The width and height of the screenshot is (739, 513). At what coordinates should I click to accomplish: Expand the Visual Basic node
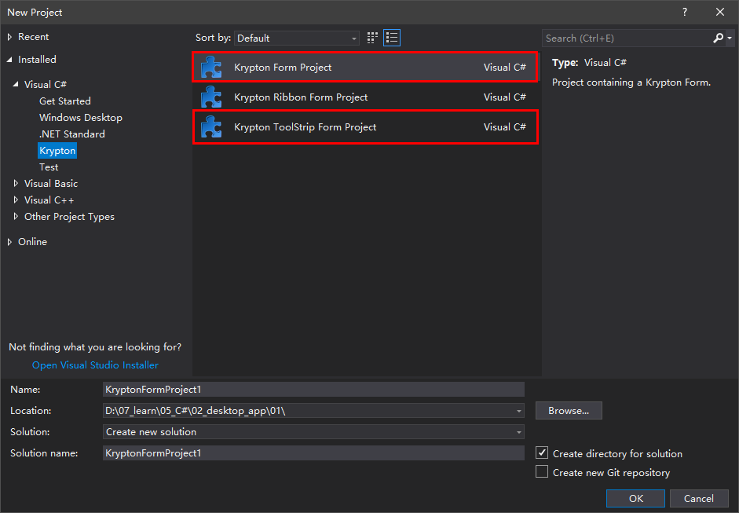16,183
